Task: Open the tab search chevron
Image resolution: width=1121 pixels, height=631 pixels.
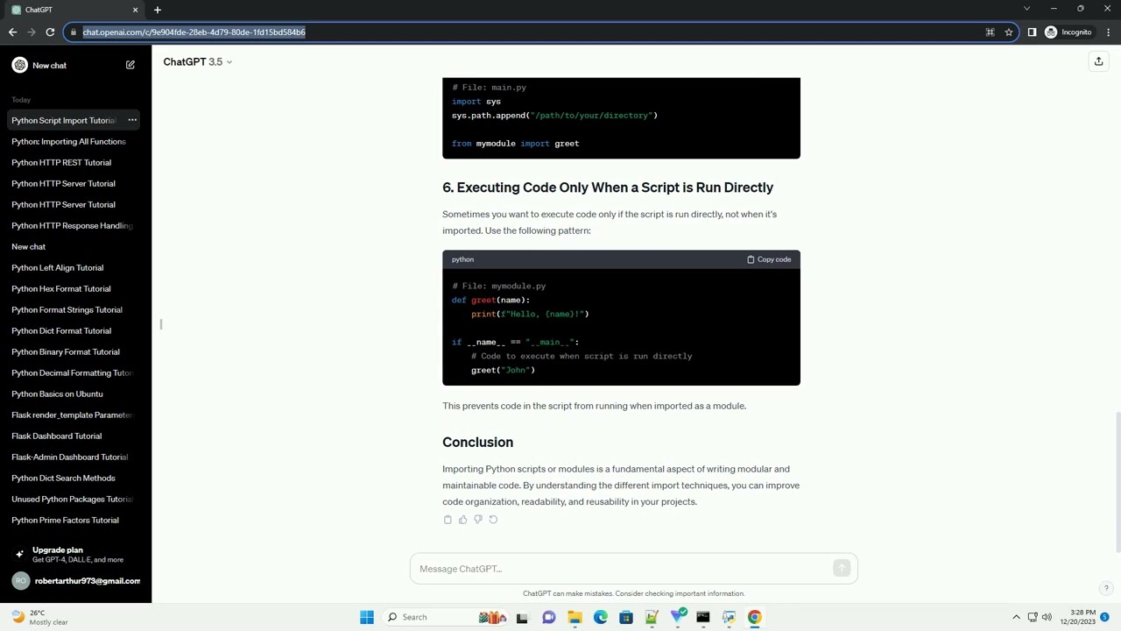Action: pos(1026,9)
